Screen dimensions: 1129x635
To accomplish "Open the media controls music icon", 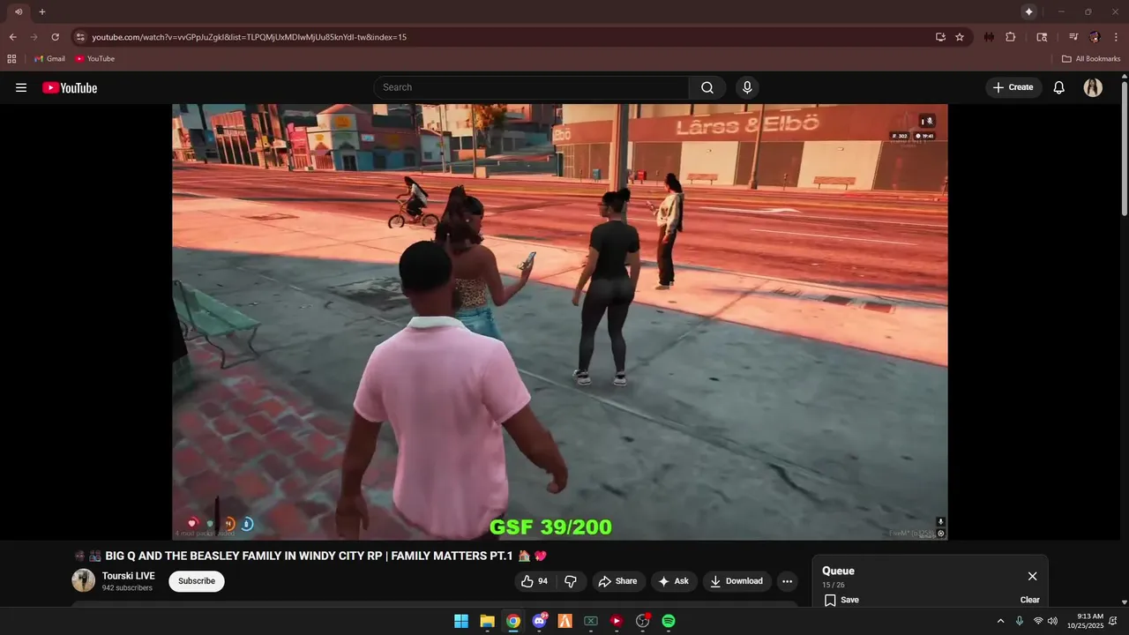I will point(1073,37).
